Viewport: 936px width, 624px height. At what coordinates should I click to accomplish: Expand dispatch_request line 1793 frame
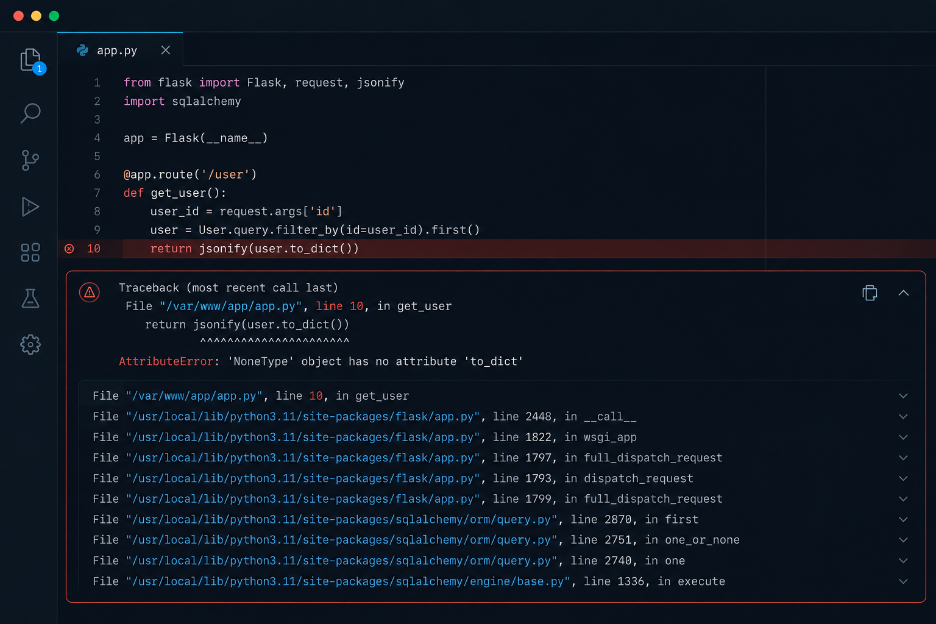click(x=903, y=478)
